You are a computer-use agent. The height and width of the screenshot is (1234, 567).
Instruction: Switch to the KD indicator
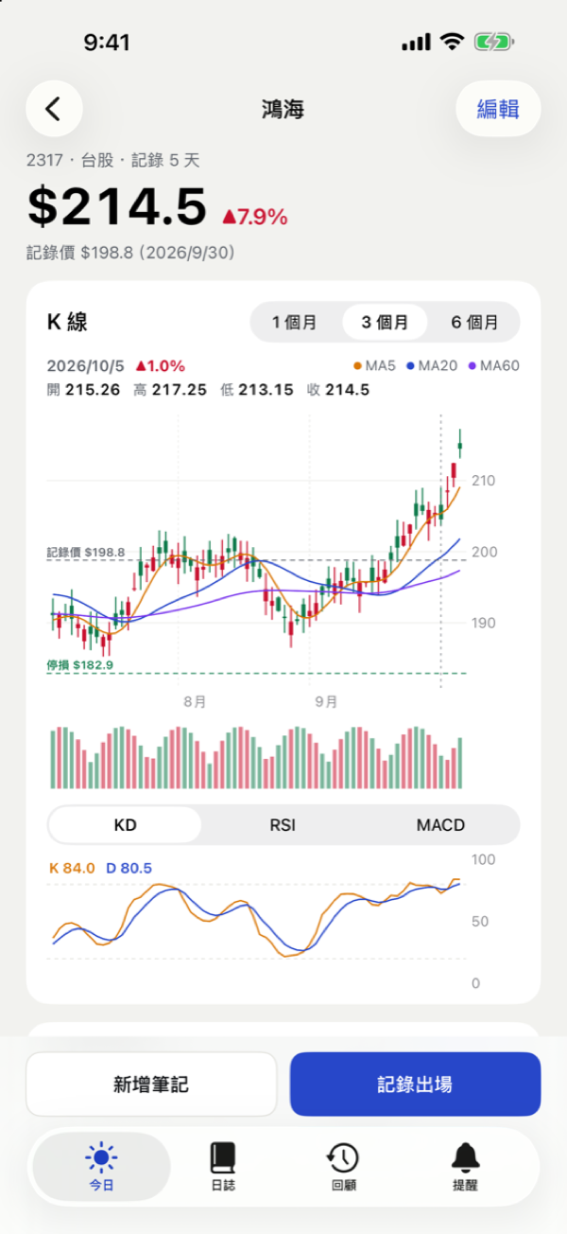[125, 825]
